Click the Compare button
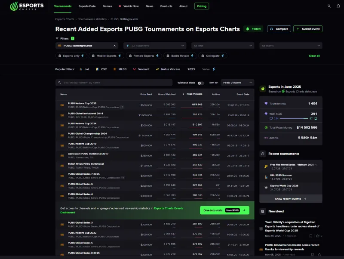The image size is (344, 259). (x=279, y=29)
